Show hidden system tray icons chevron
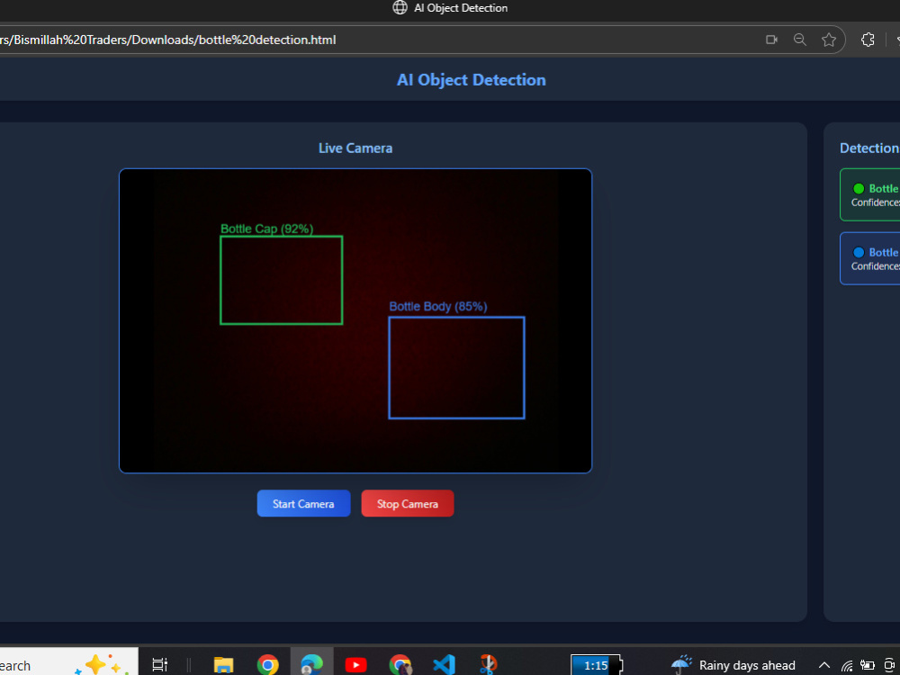 click(x=823, y=665)
